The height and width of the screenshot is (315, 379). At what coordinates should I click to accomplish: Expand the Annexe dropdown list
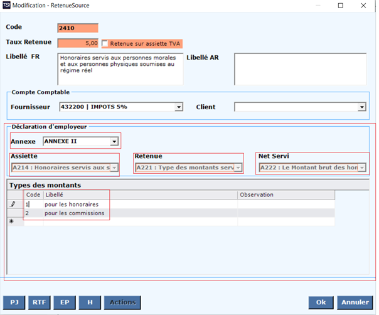pos(114,141)
